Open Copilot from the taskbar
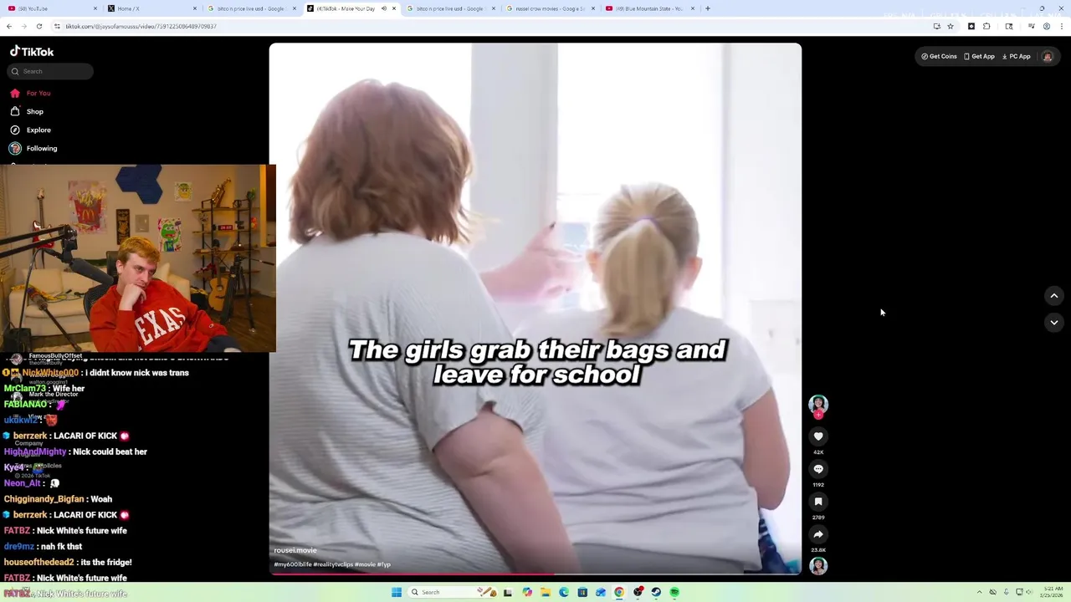 [526, 592]
